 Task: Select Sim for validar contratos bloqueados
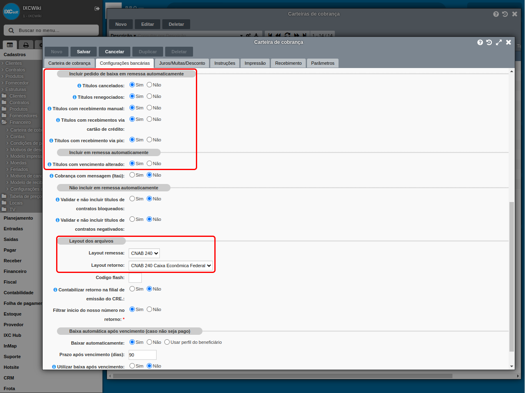point(132,199)
